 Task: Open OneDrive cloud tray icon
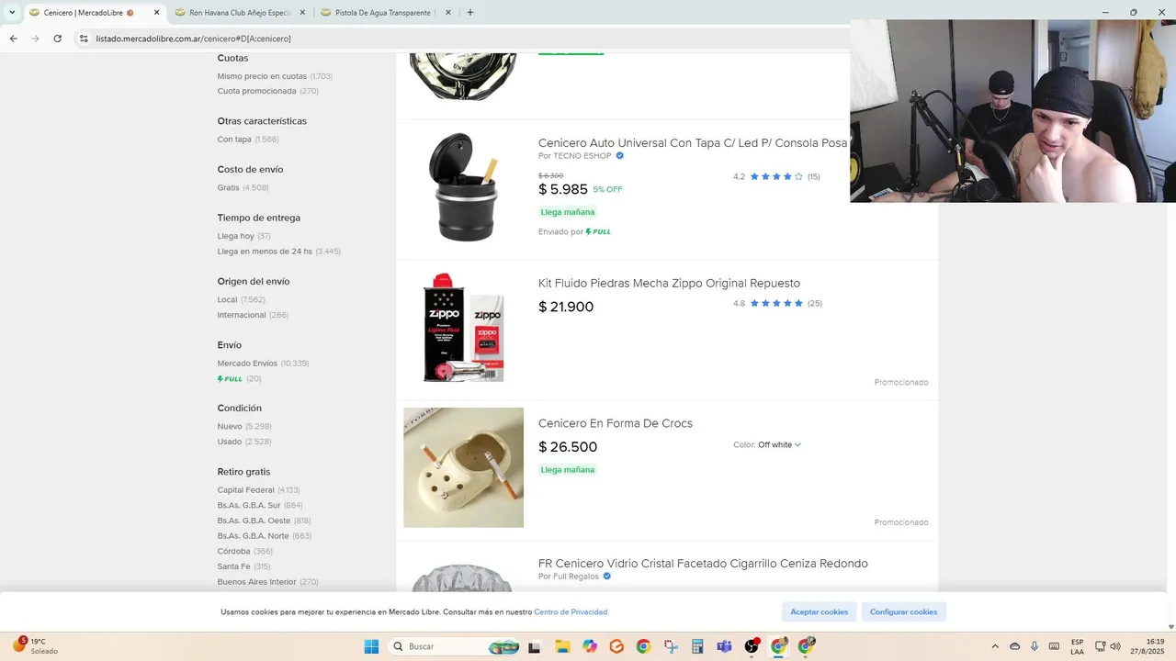[x=1015, y=646]
